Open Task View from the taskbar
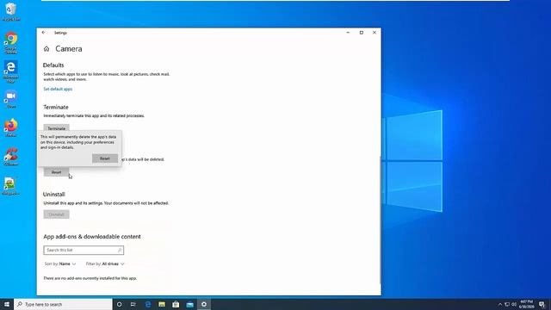The image size is (551, 310). [133, 304]
